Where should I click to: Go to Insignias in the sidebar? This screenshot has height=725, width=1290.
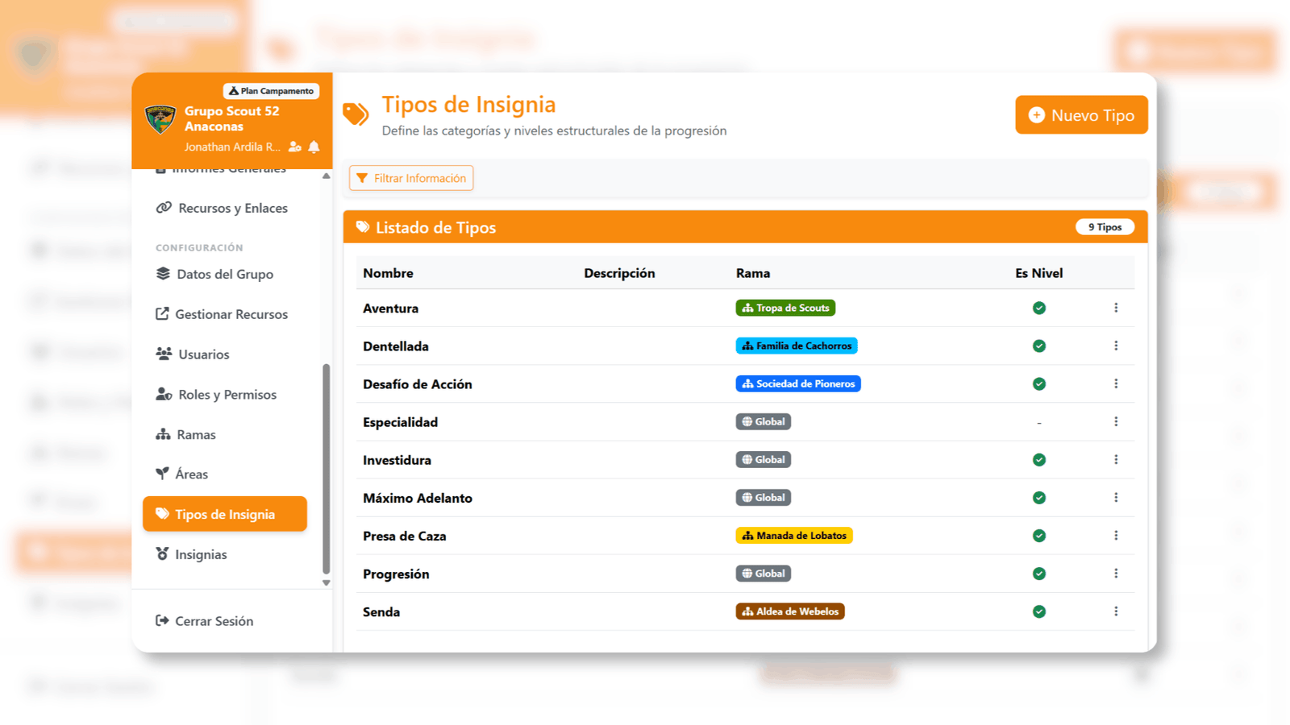201,554
